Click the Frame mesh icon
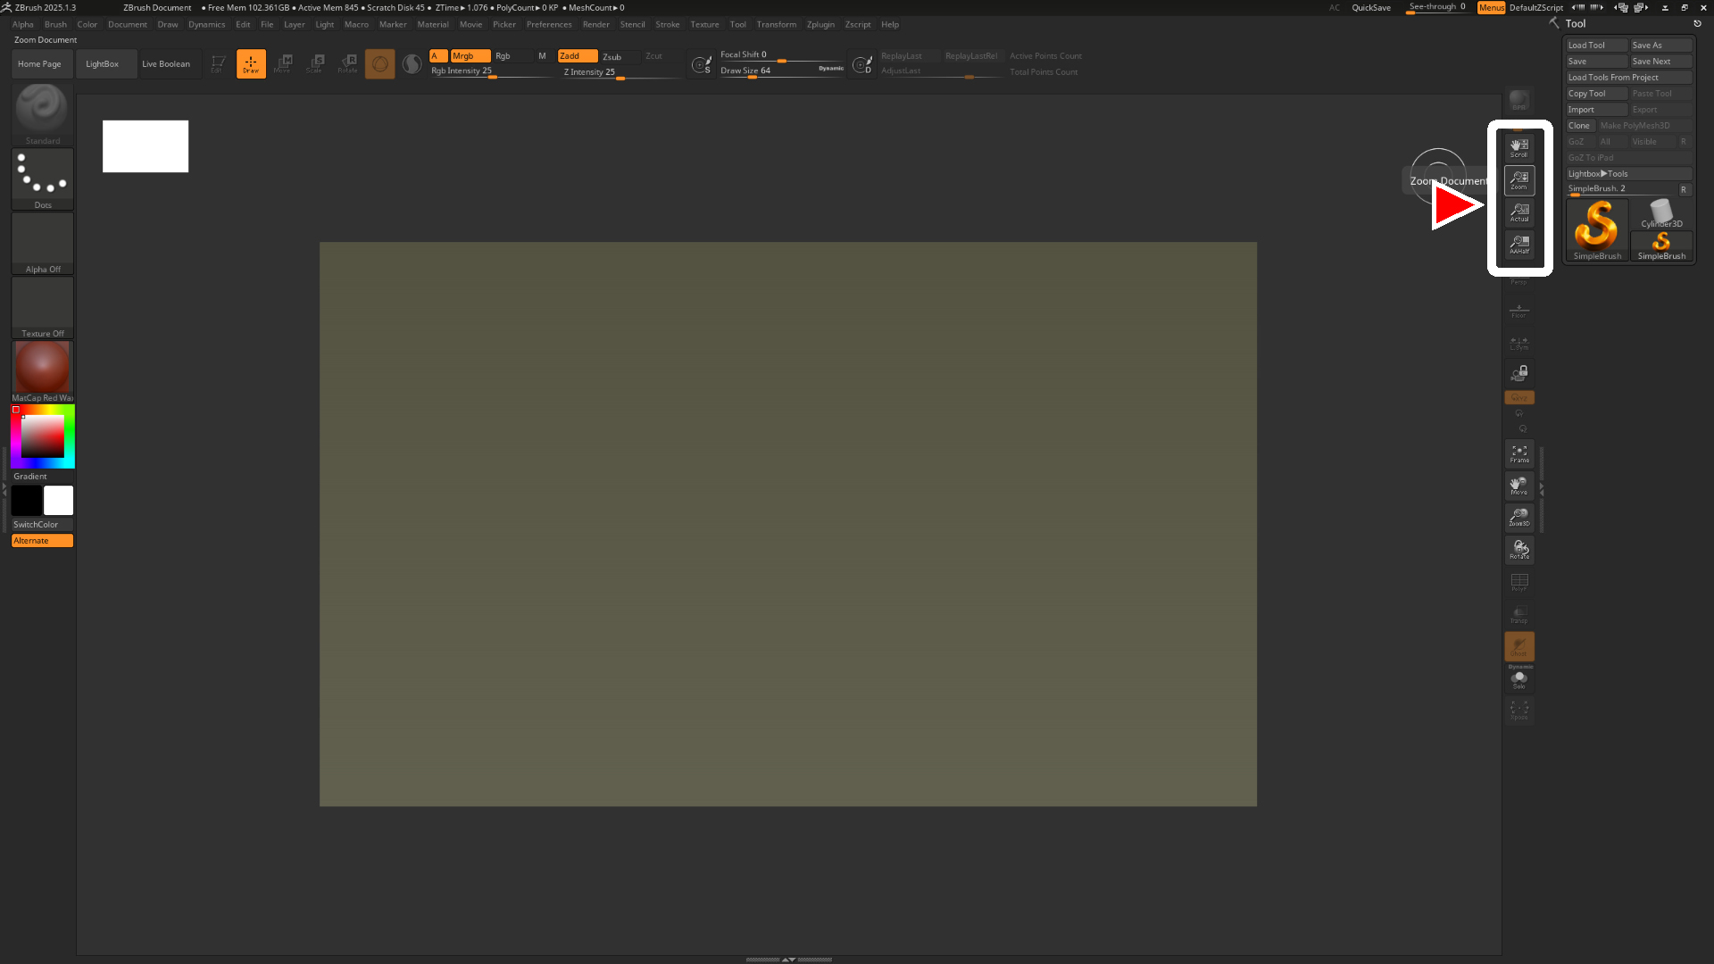 (1518, 453)
